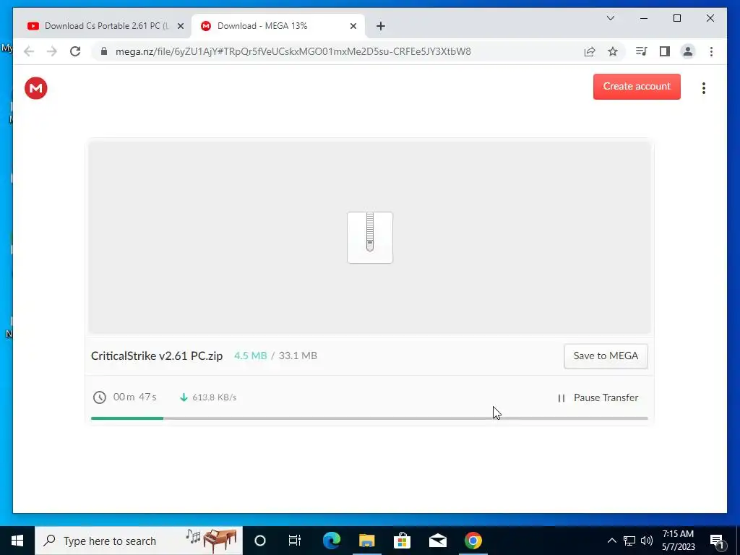740x555 pixels.
Task: Open the 7:15 AM clock and date
Action: click(678, 541)
